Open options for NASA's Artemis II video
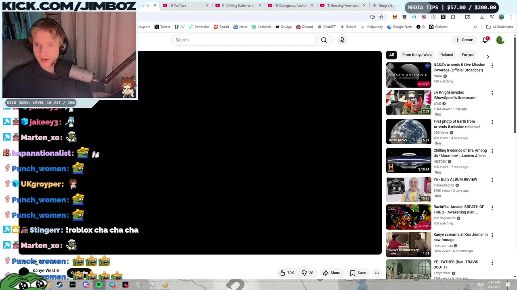The height and width of the screenshot is (290, 517). pyautogui.click(x=492, y=66)
